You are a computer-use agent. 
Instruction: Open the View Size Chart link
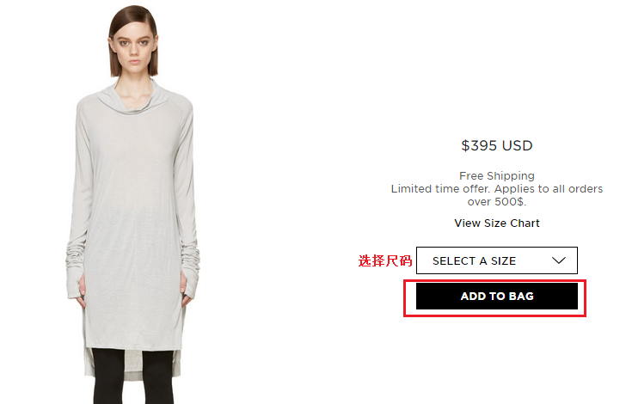[x=497, y=223]
